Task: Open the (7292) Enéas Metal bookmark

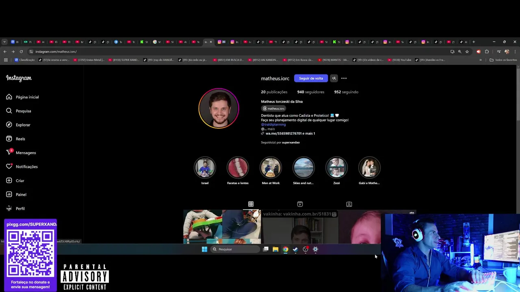Action: [x=89, y=60]
